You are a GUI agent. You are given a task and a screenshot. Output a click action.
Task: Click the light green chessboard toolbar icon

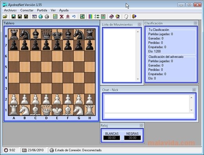55,17
